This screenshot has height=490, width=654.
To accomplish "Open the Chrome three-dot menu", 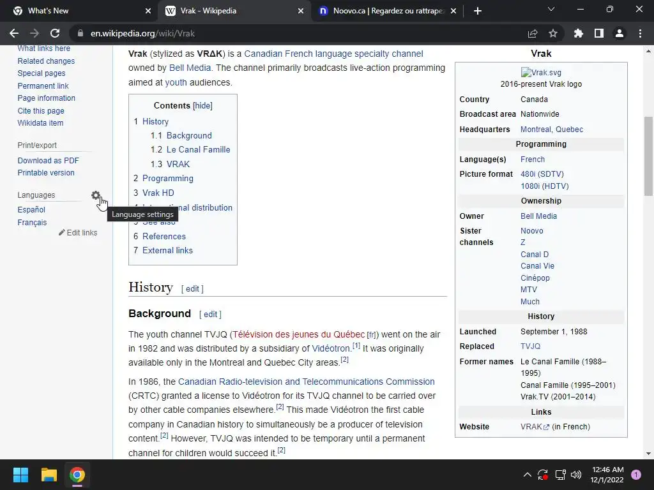I will click(x=640, y=33).
